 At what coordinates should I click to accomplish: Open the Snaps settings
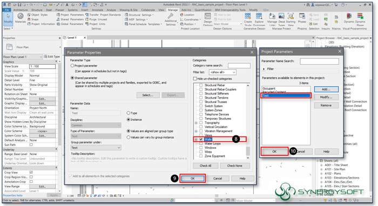coord(33,19)
